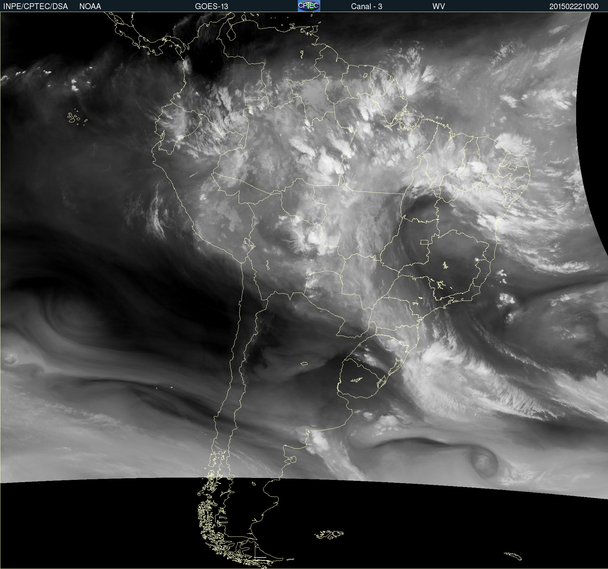The image size is (608, 569).
Task: Select the NOAA label in the header
Action: (90, 6)
